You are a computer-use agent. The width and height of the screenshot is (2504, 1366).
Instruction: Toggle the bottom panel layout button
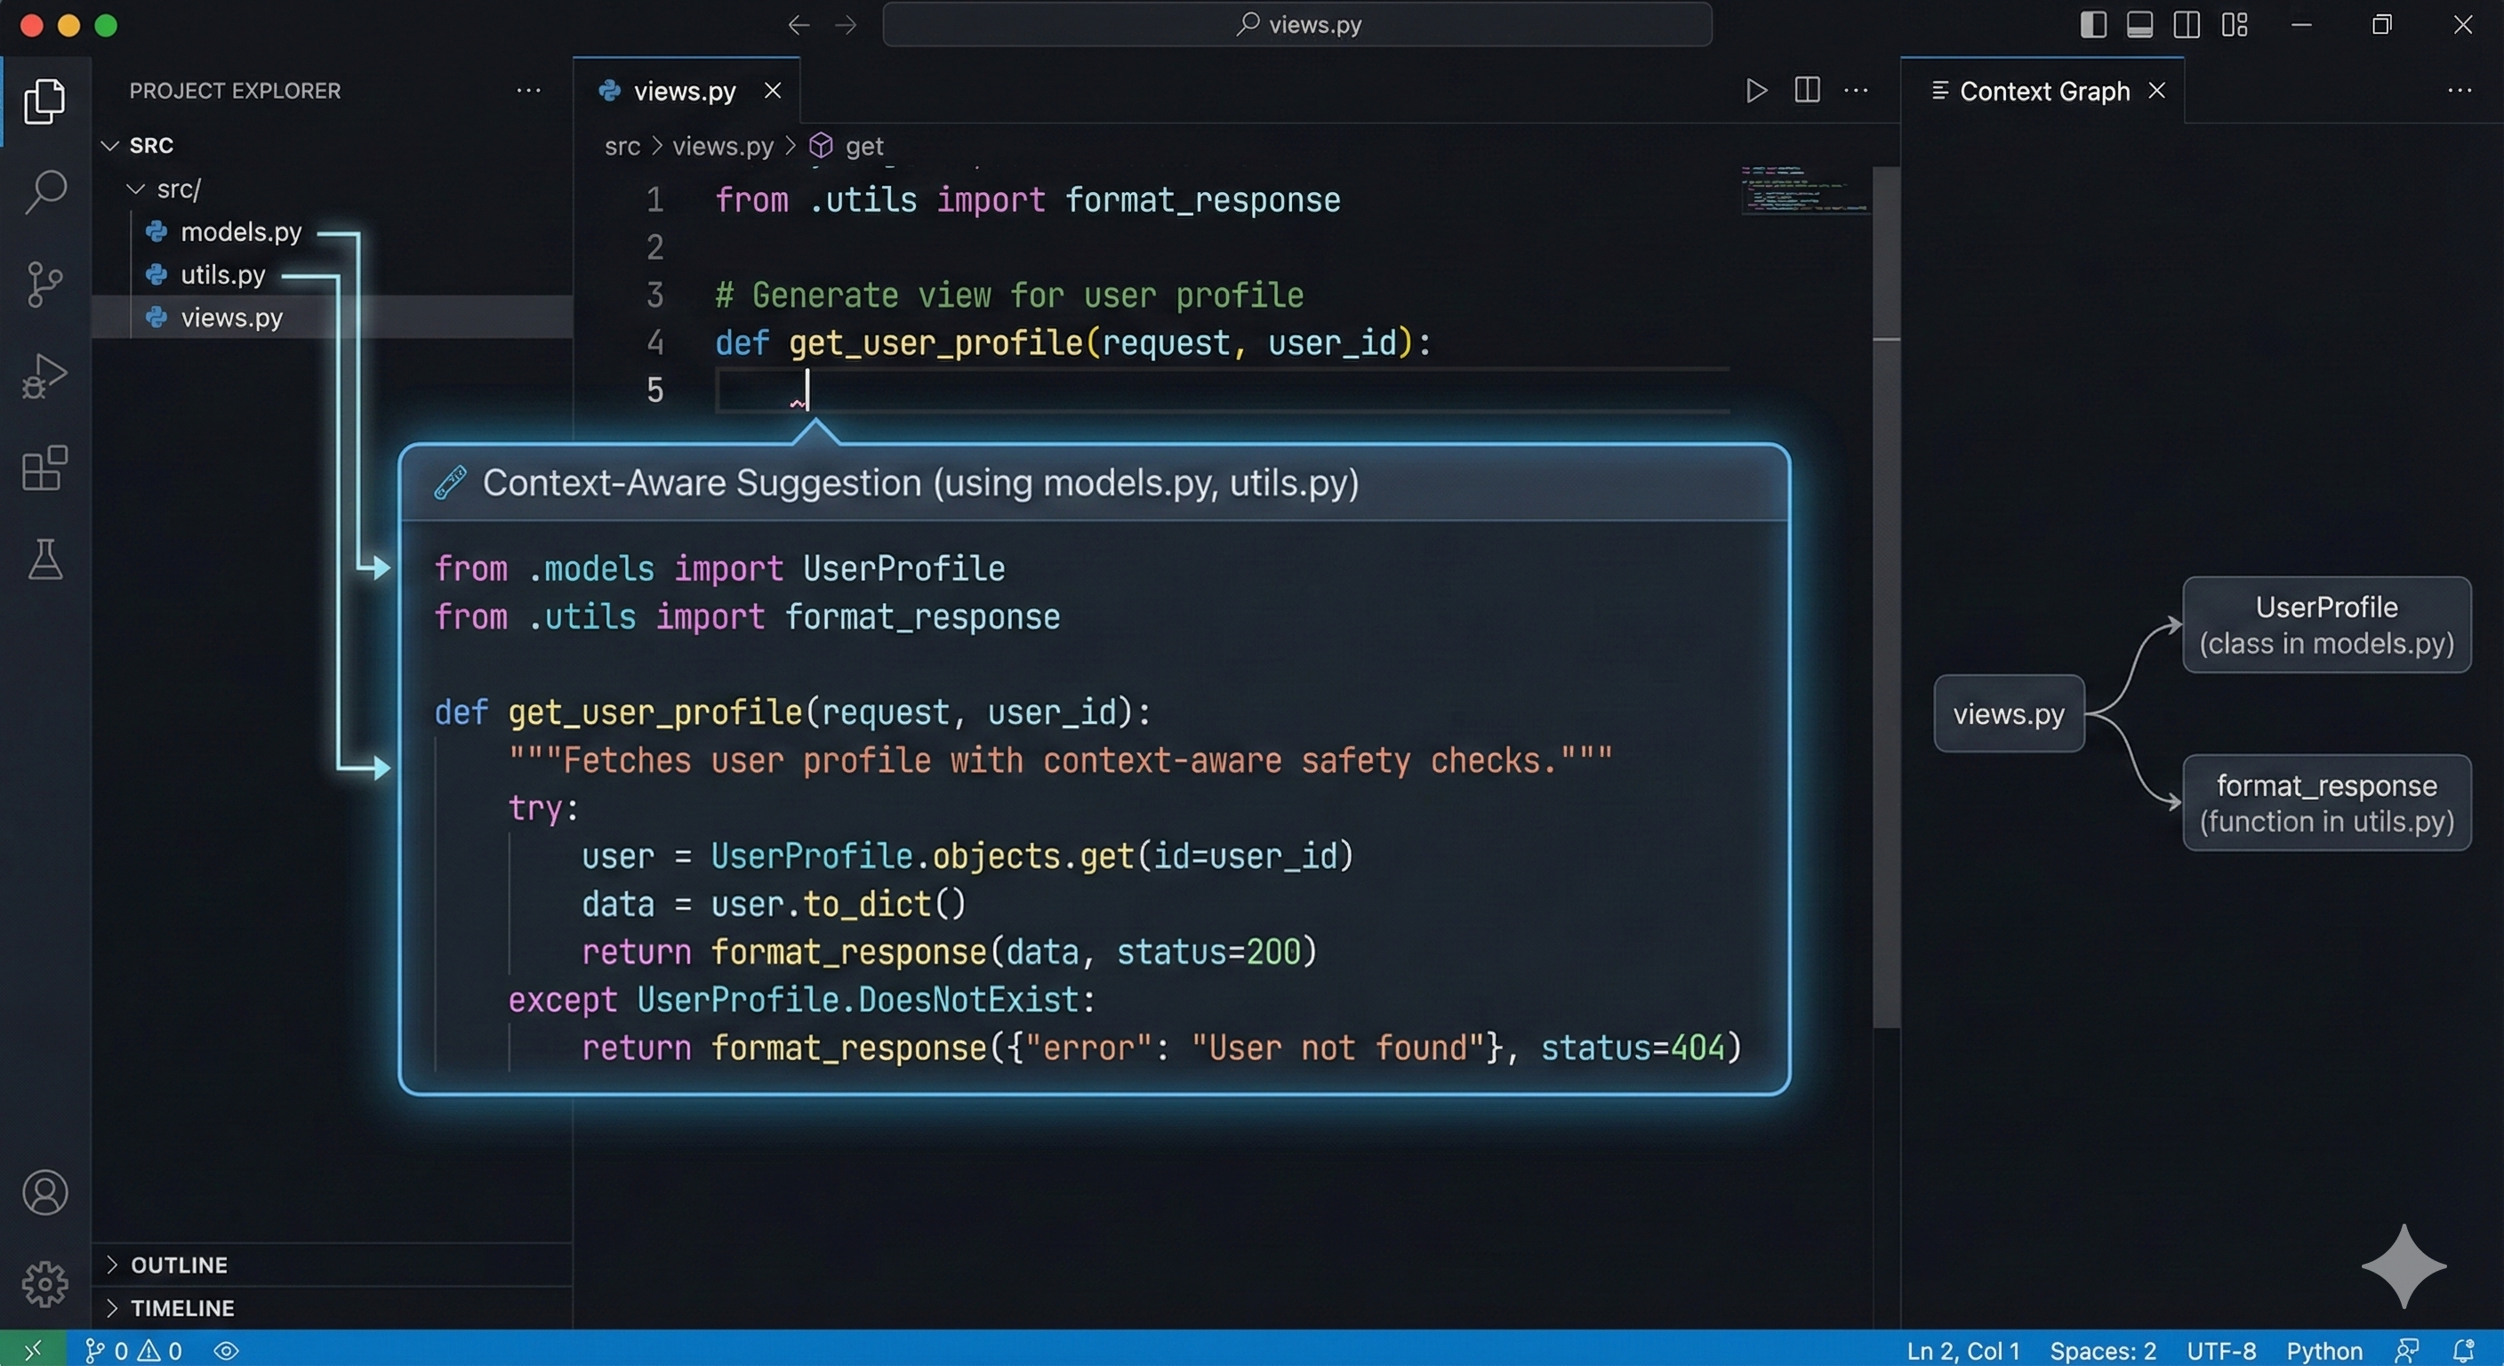point(2139,24)
